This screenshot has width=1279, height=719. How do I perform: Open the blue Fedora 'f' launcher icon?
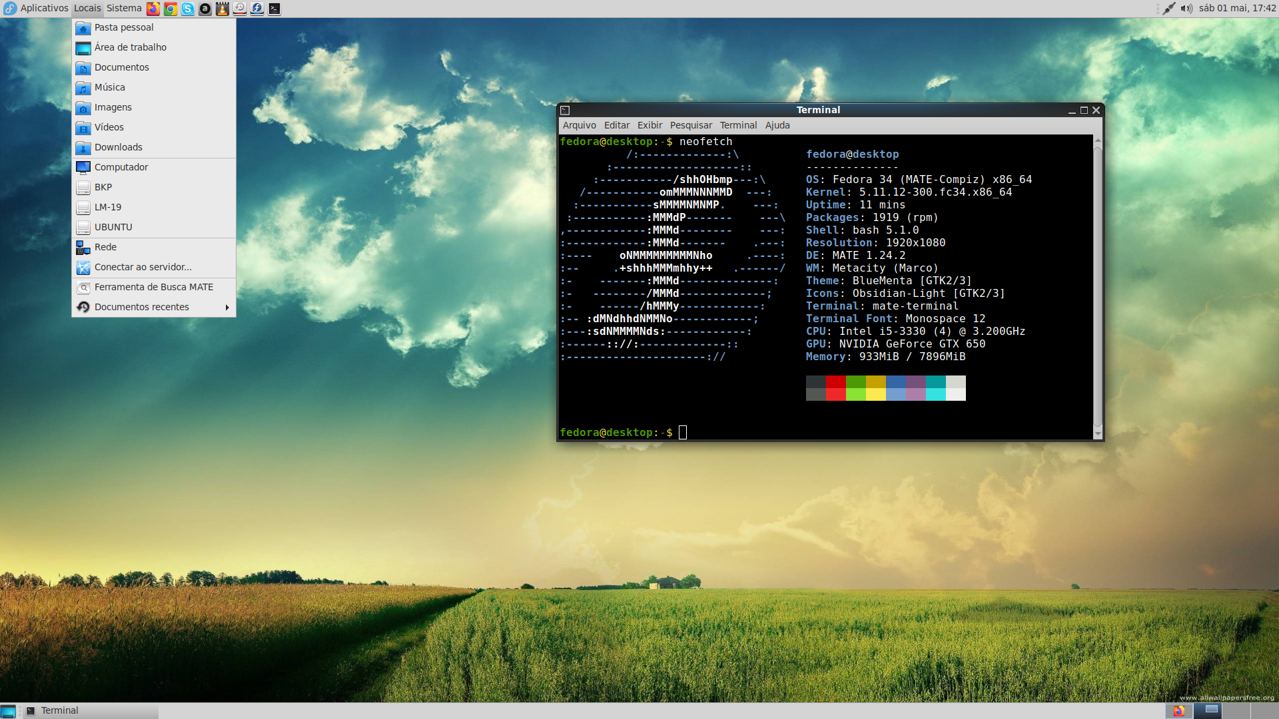tap(257, 9)
